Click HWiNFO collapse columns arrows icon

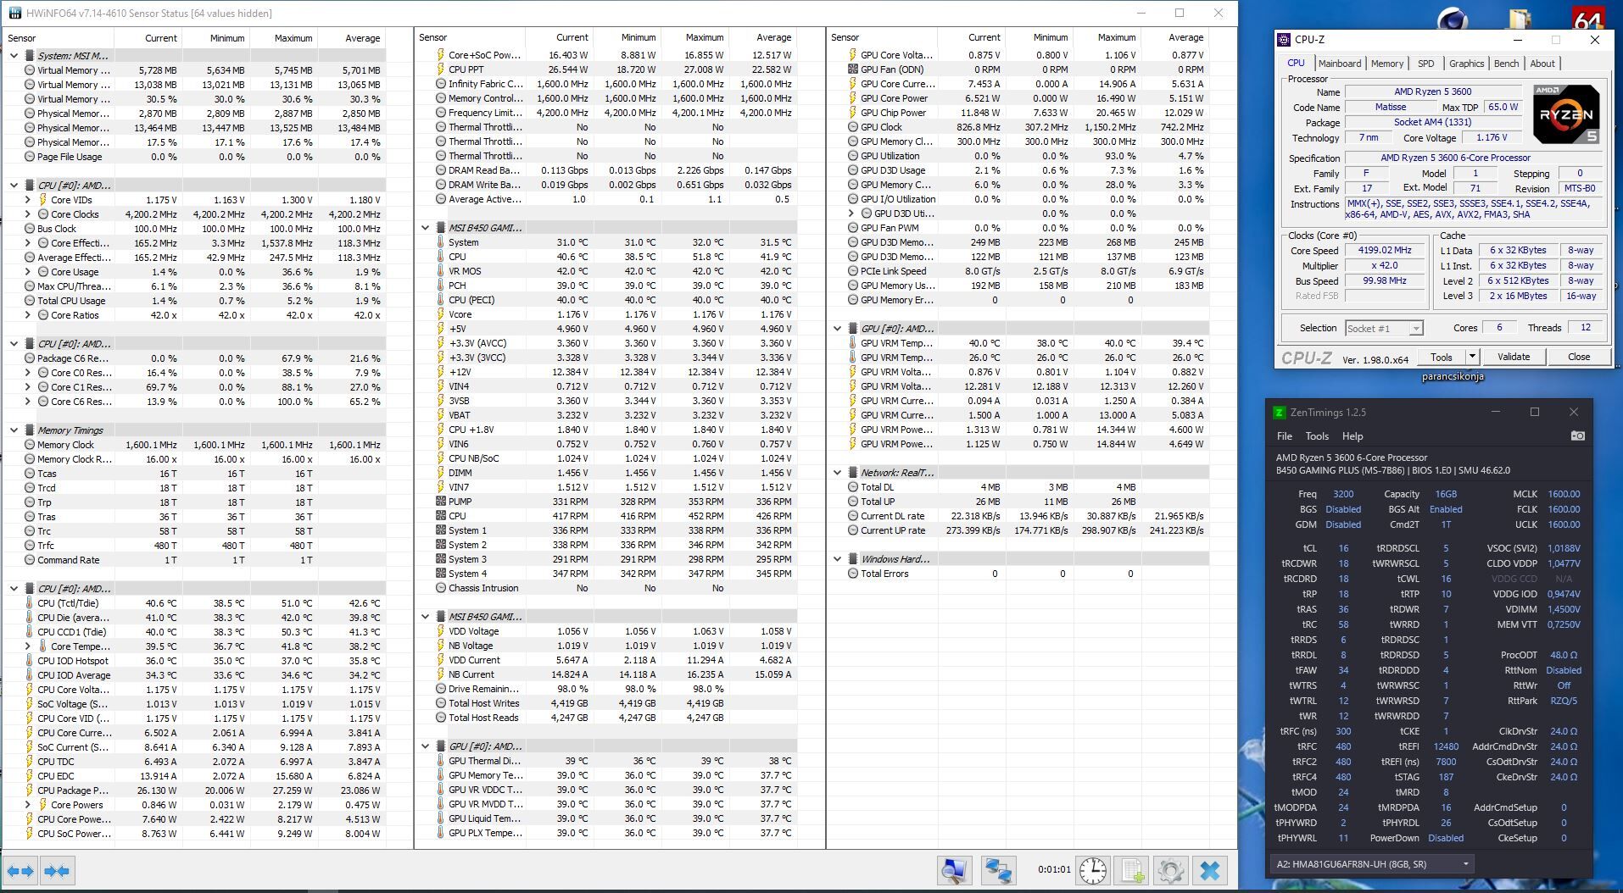coord(57,870)
